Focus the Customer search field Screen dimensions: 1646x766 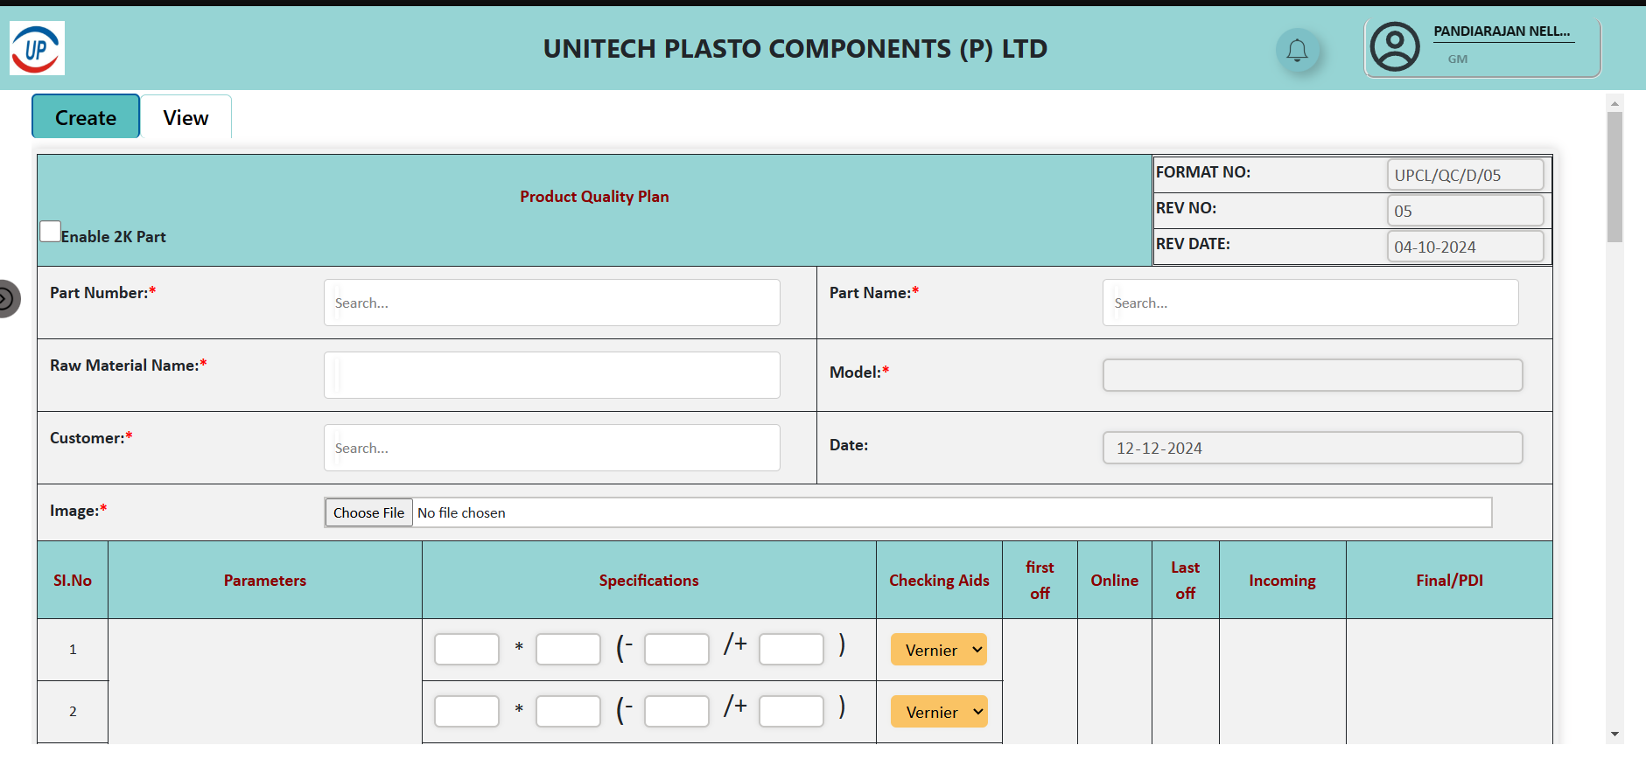(x=552, y=448)
